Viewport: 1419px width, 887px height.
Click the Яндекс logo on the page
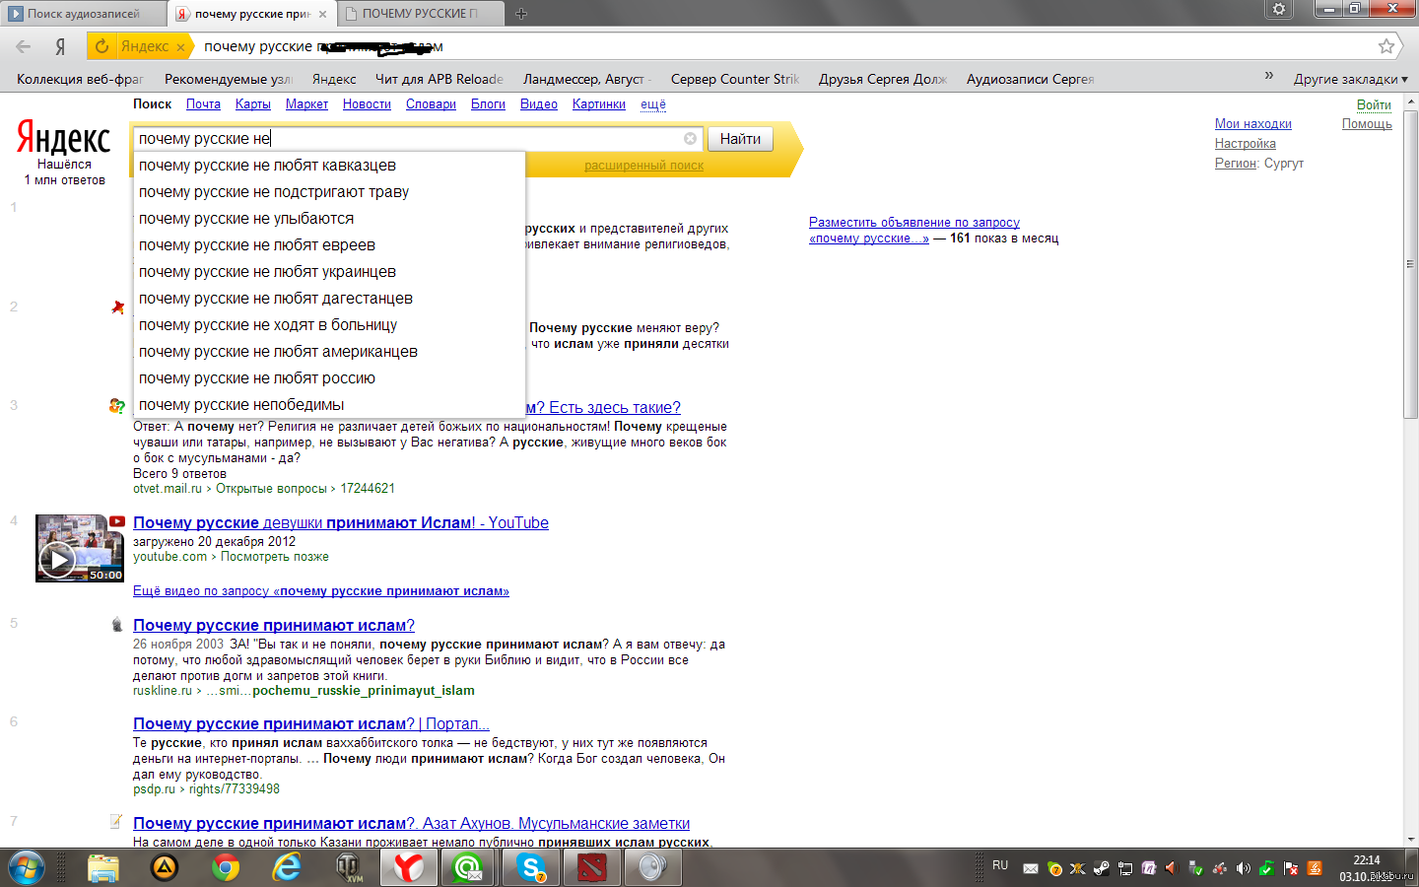[x=64, y=138]
